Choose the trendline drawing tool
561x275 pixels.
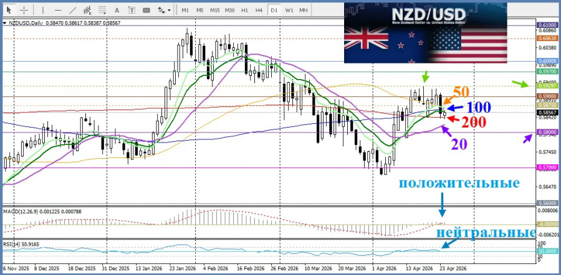[x=73, y=10]
